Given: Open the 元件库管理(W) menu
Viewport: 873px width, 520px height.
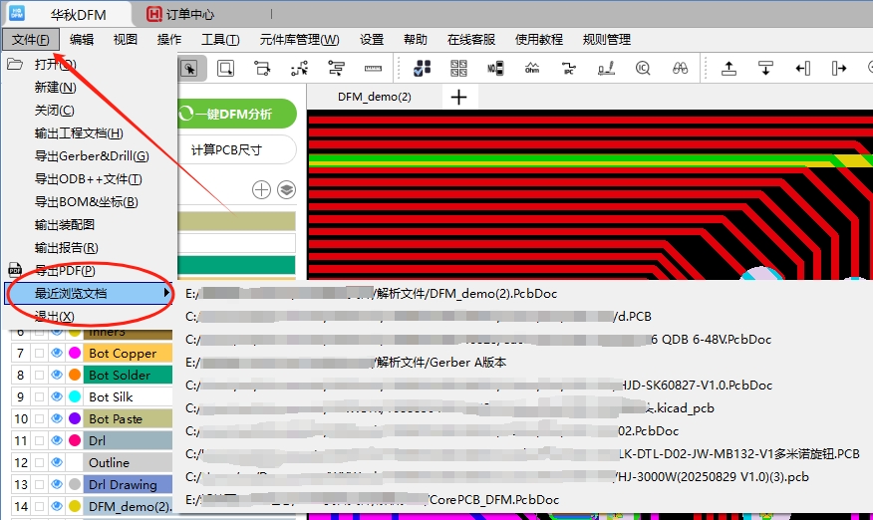Looking at the screenshot, I should [299, 40].
